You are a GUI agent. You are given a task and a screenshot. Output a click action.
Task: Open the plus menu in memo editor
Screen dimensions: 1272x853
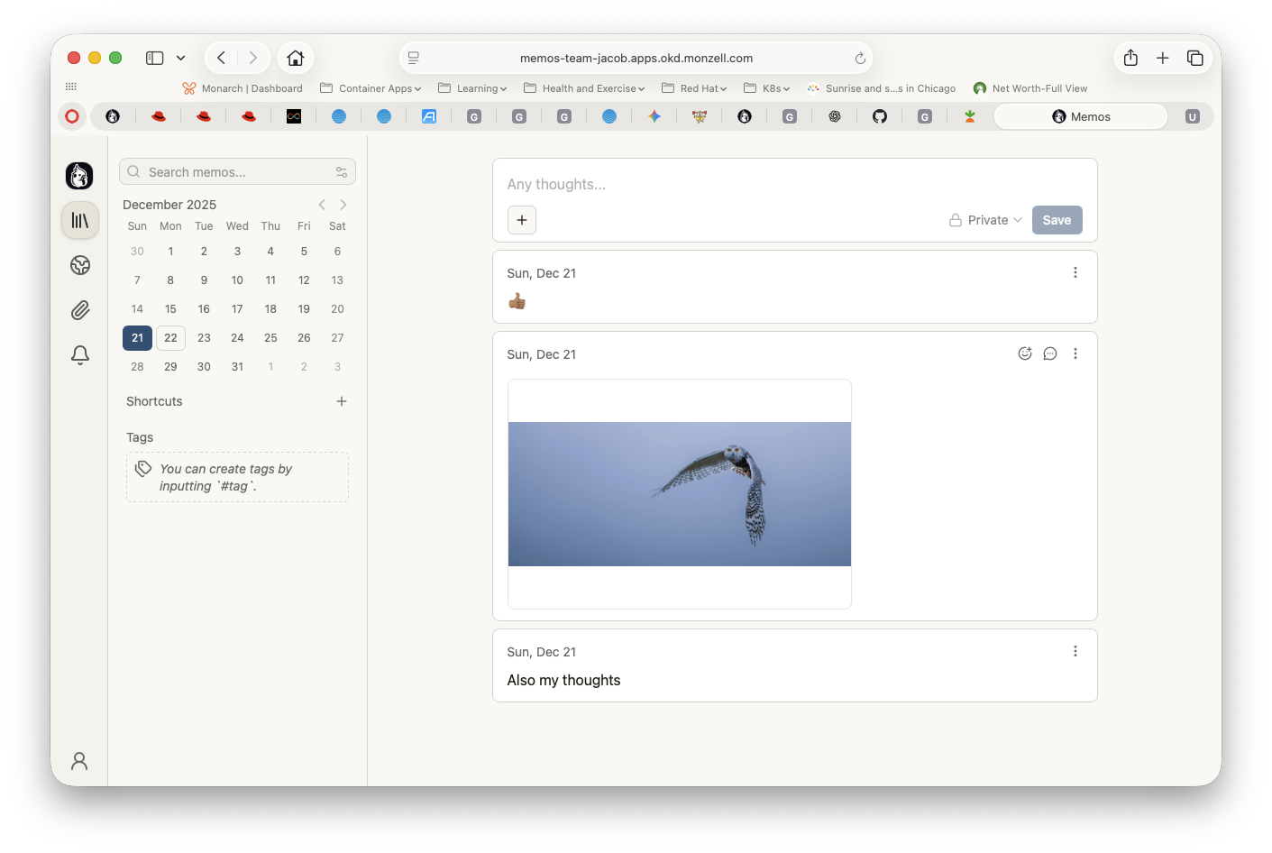pos(522,220)
